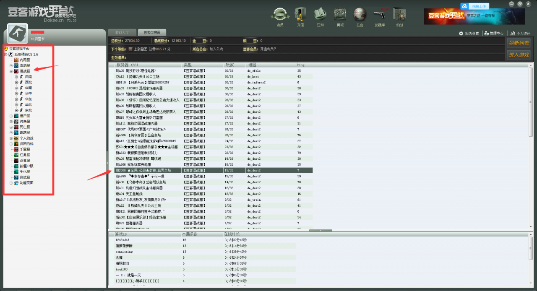Expand the 纯净服 tree node
Image resolution: width=537 pixels, height=291 pixels.
[x=11, y=122]
